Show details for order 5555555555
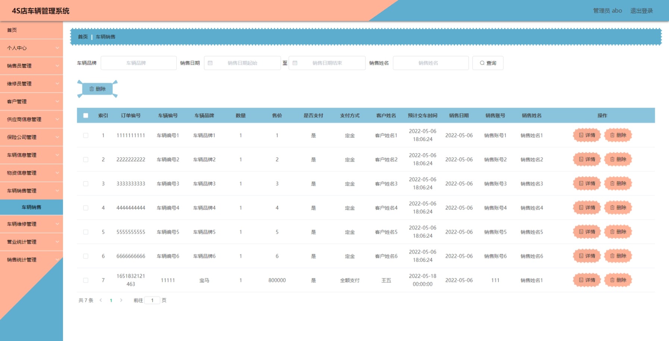 click(587, 232)
